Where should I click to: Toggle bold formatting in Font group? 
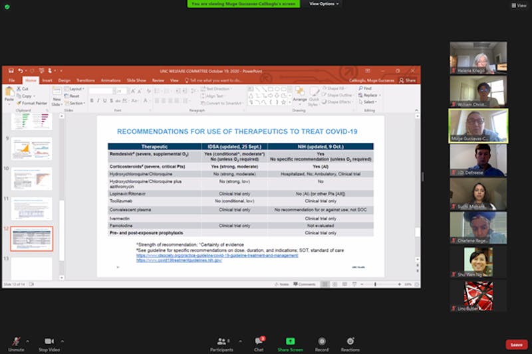92,101
